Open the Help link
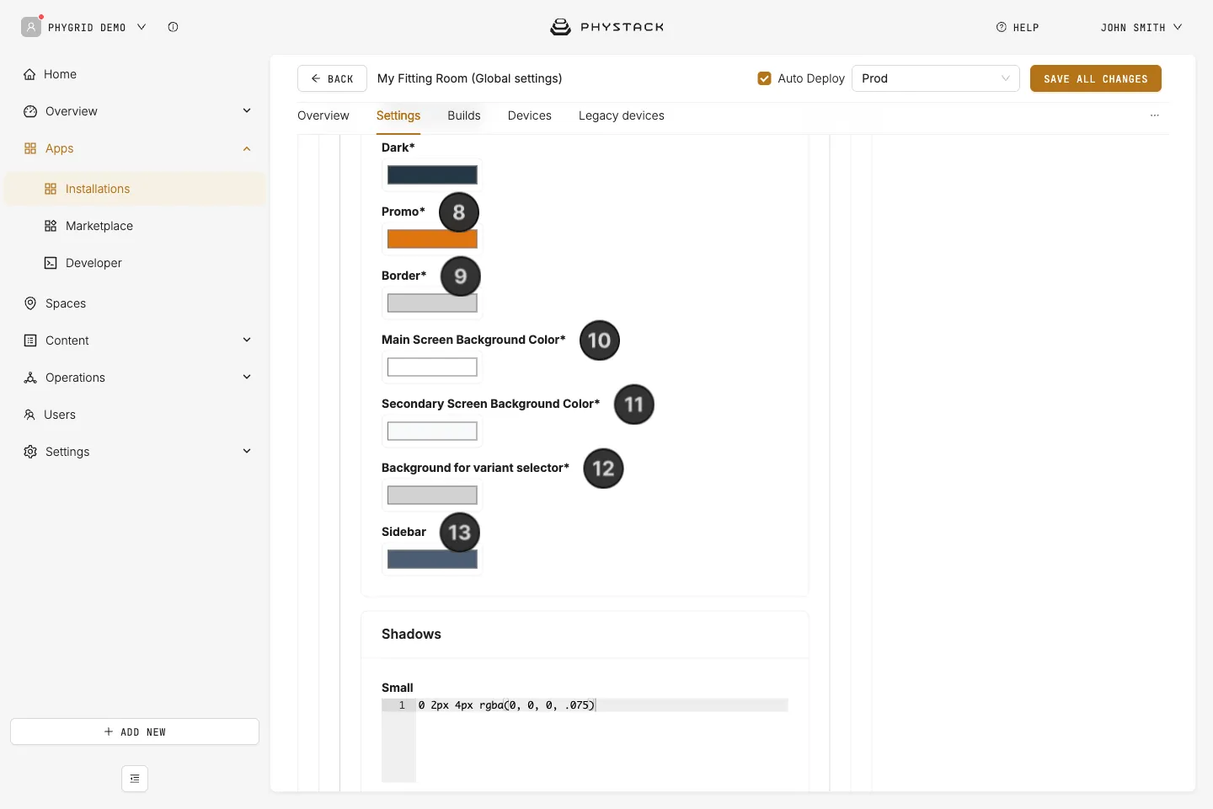Screen dimensions: 1213x809 pyautogui.click(x=1018, y=27)
